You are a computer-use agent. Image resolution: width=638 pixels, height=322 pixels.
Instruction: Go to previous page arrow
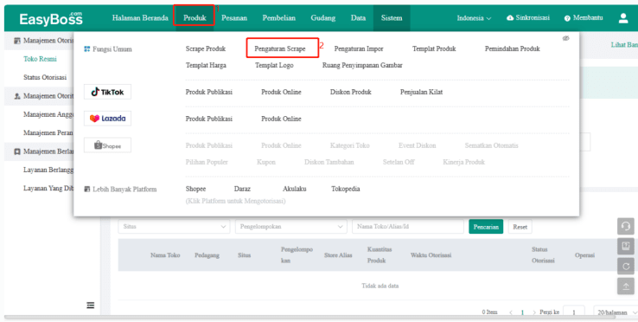coord(511,312)
